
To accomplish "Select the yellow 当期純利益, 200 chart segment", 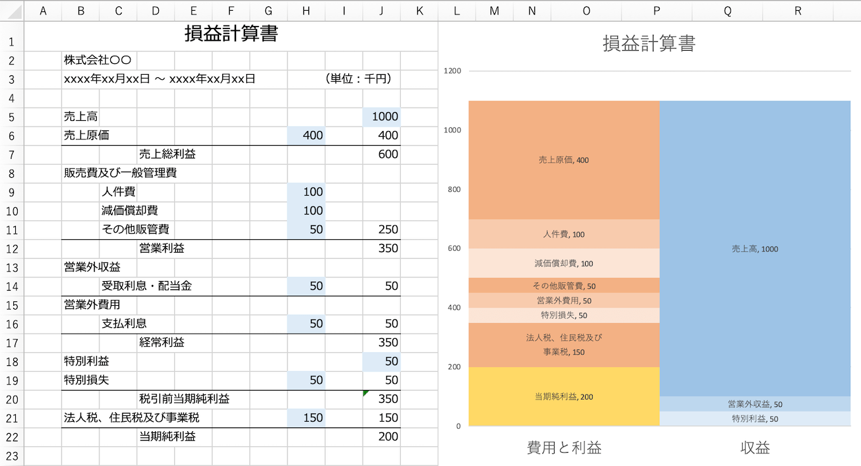I will (563, 396).
